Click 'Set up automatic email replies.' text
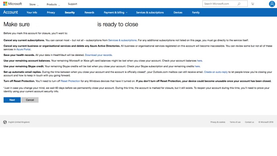 pyautogui.click(x=22, y=72)
